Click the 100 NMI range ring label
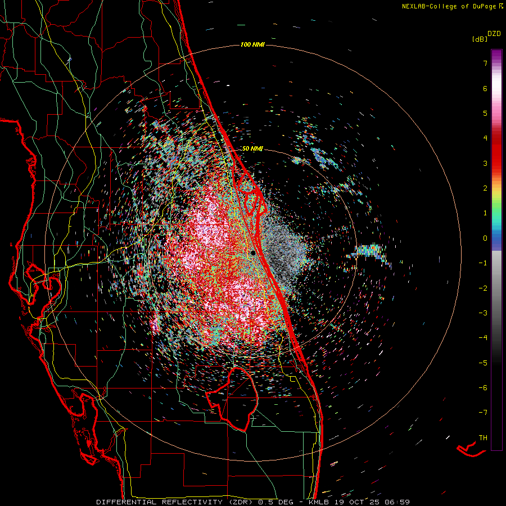Screen dimensions: 506x506 pos(252,44)
